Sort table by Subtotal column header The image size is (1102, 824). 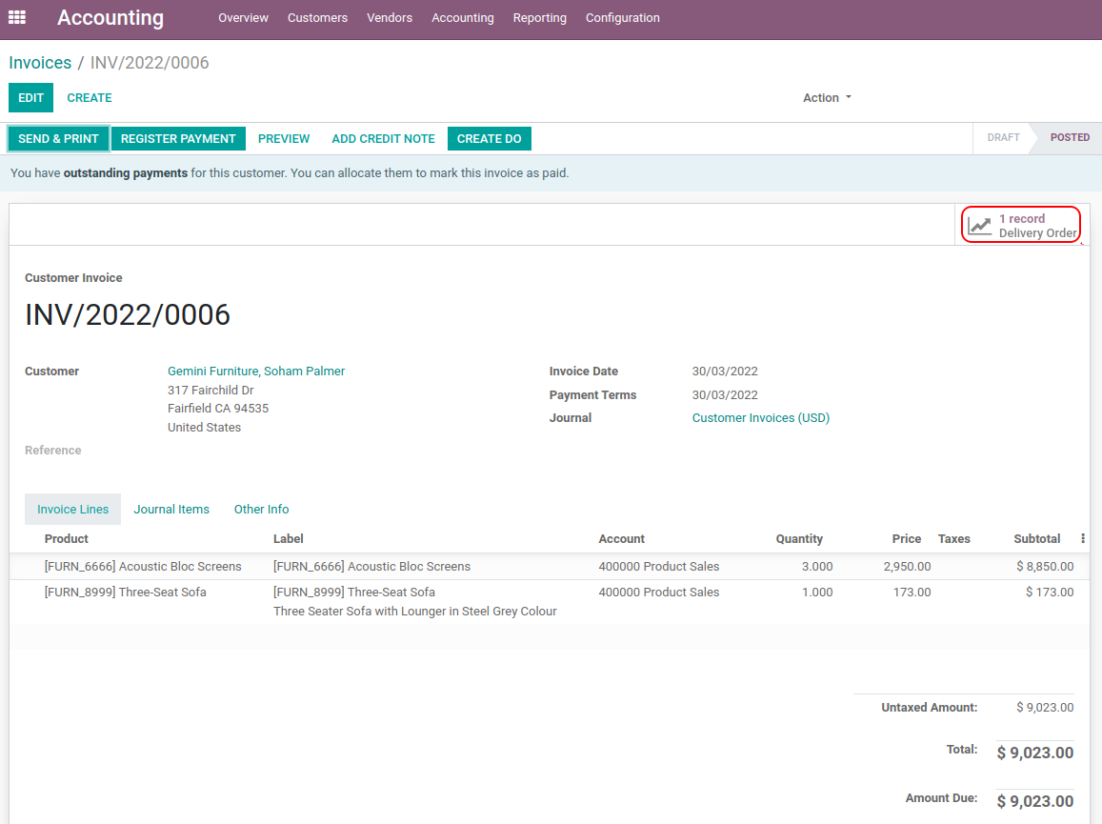[x=1036, y=539]
